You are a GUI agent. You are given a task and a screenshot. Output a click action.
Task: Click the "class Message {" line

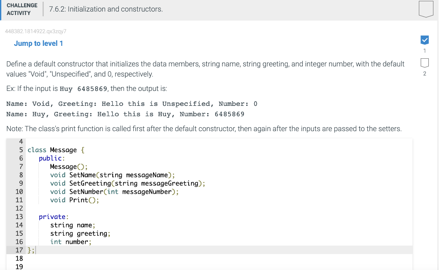pos(56,150)
